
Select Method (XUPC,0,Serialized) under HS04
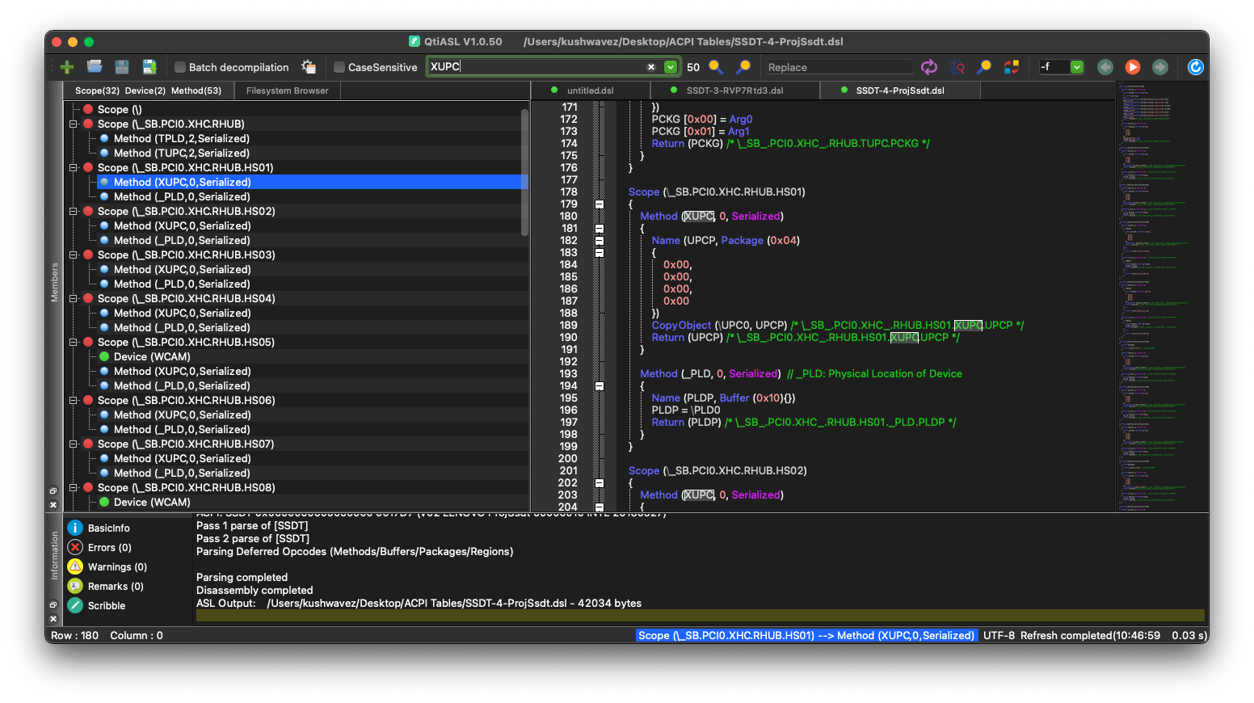[183, 313]
